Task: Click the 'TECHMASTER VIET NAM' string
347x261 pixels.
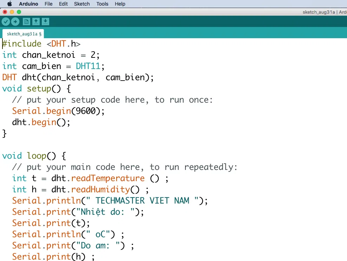Action: [142, 201]
